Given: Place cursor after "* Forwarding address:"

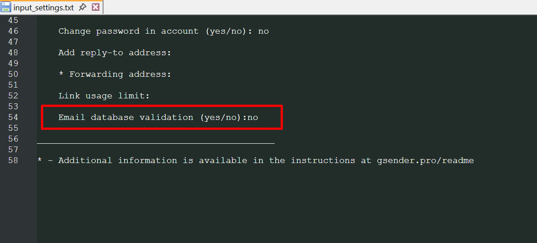Looking at the screenshot, I should pos(172,74).
